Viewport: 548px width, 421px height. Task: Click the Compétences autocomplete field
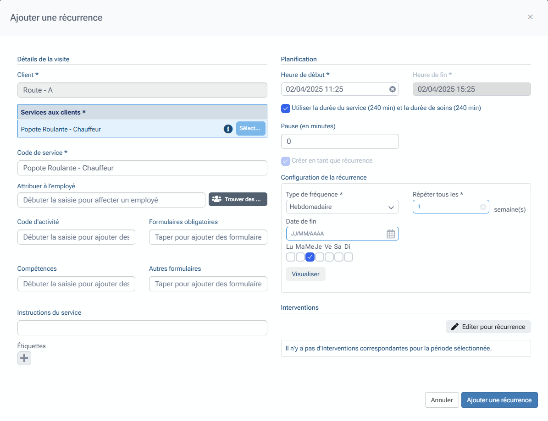click(76, 284)
